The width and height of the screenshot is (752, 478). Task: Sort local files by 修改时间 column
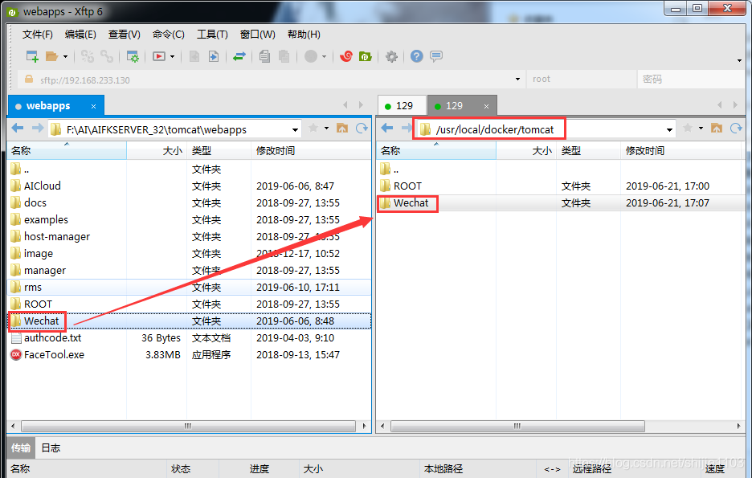tap(311, 150)
